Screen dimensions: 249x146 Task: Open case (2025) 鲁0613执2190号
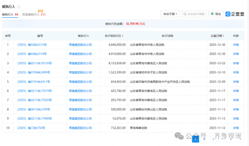33,109
